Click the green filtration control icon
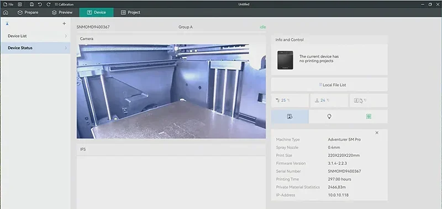Image resolution: width=442 pixels, height=209 pixels. (x=369, y=116)
